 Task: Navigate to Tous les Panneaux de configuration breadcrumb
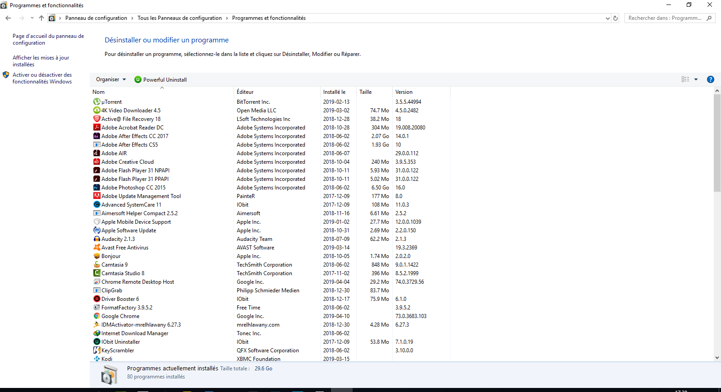pyautogui.click(x=179, y=18)
